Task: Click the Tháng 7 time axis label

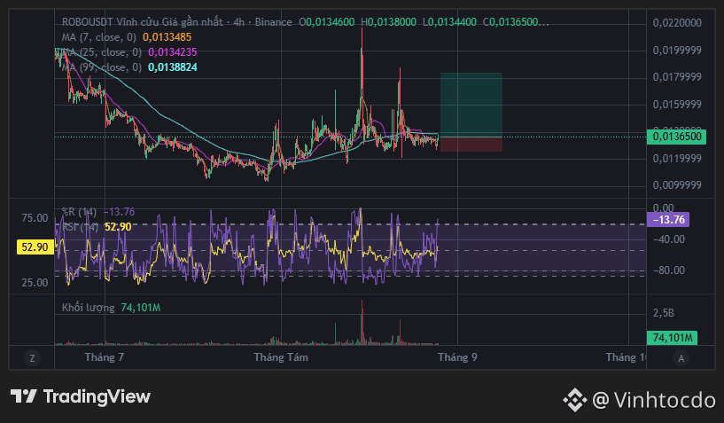Action: coord(105,357)
